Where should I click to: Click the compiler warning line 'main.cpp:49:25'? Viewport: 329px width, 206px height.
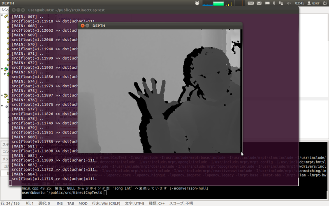115,188
